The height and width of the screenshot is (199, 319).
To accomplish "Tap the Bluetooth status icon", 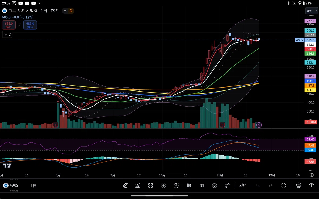I will click(289, 3).
